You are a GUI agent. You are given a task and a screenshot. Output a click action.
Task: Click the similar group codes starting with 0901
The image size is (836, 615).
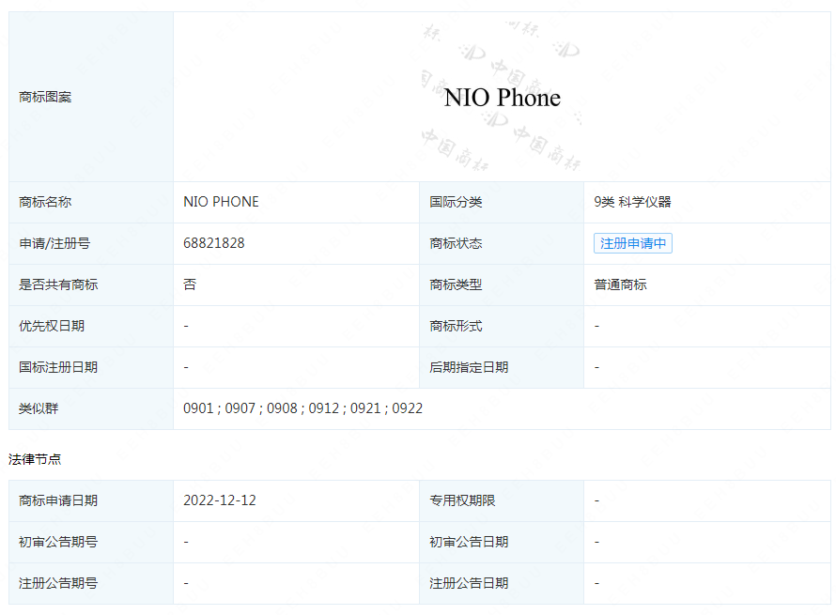tap(302, 408)
